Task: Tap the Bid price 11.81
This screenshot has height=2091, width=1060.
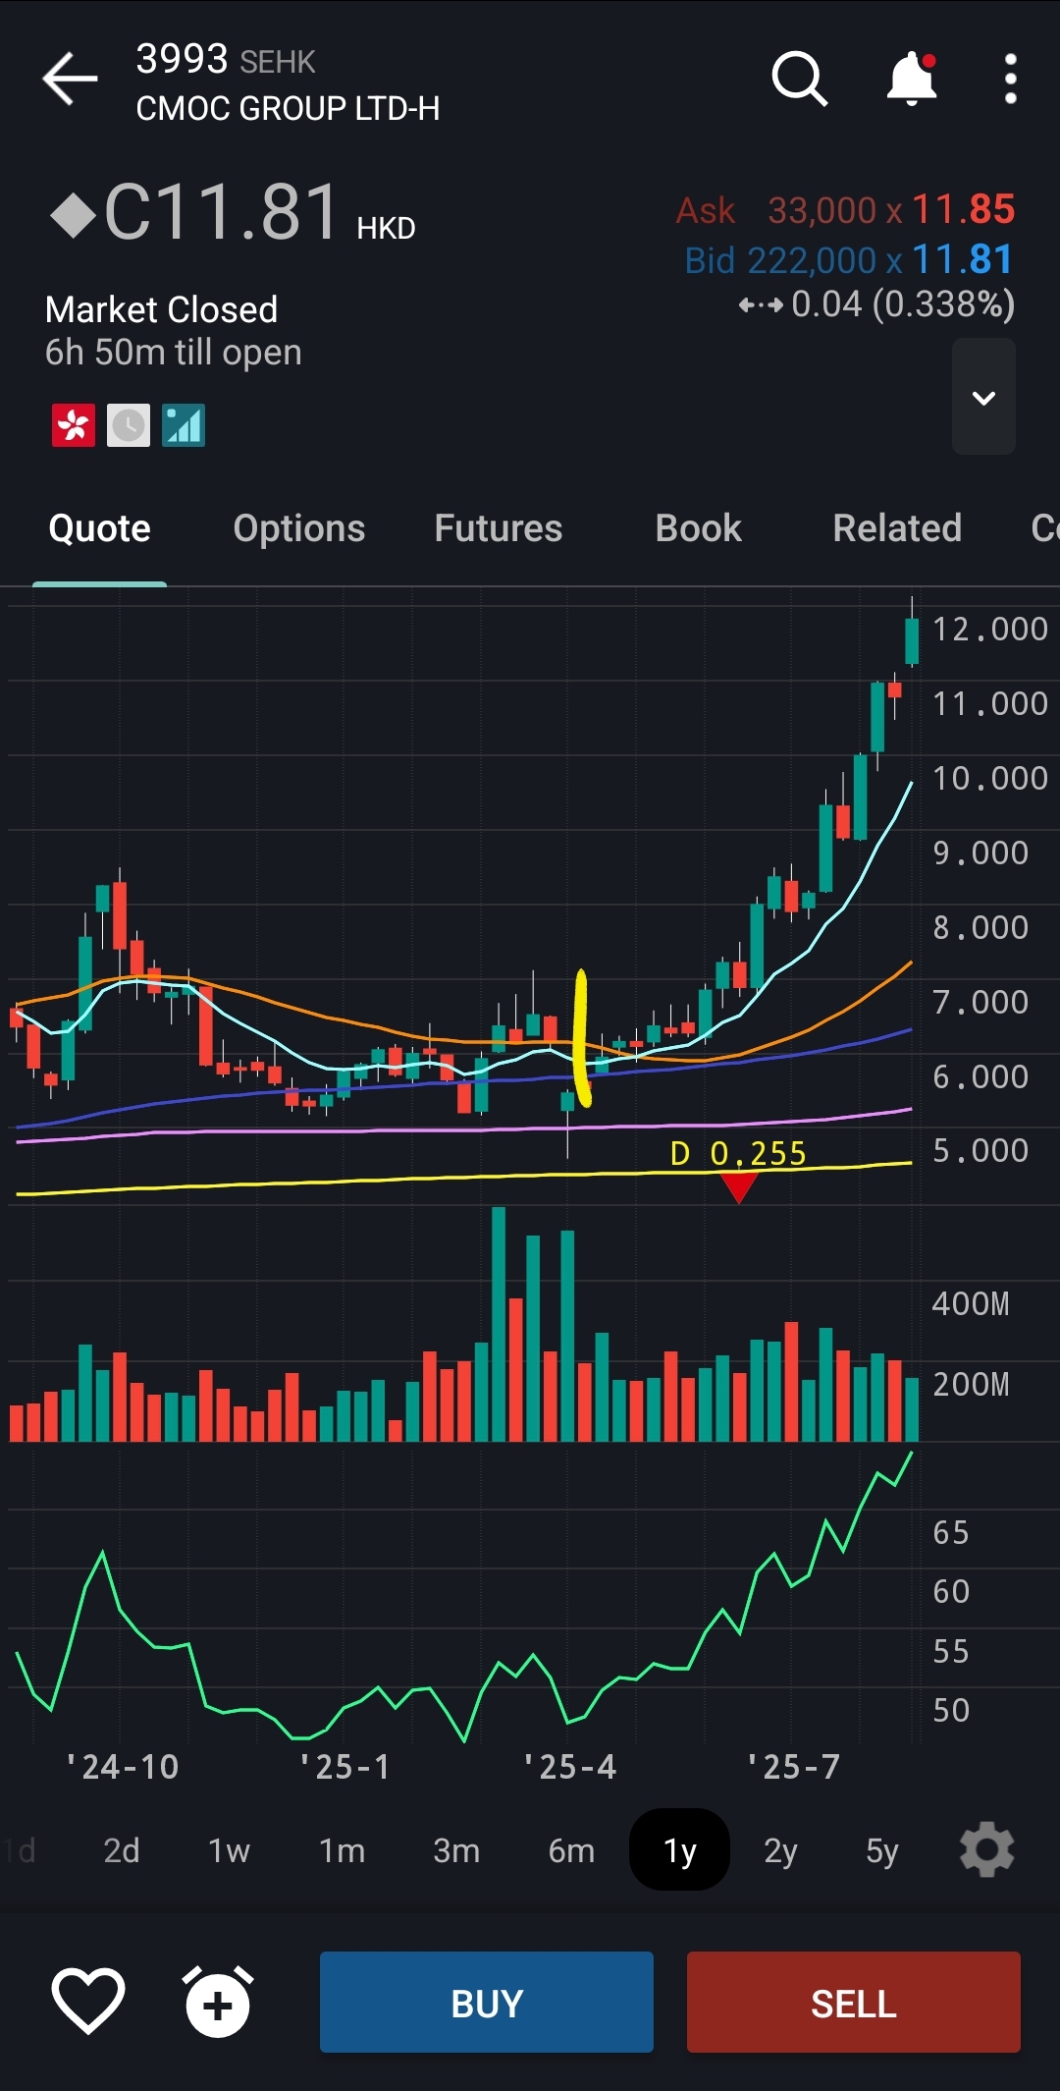Action: [x=963, y=259]
